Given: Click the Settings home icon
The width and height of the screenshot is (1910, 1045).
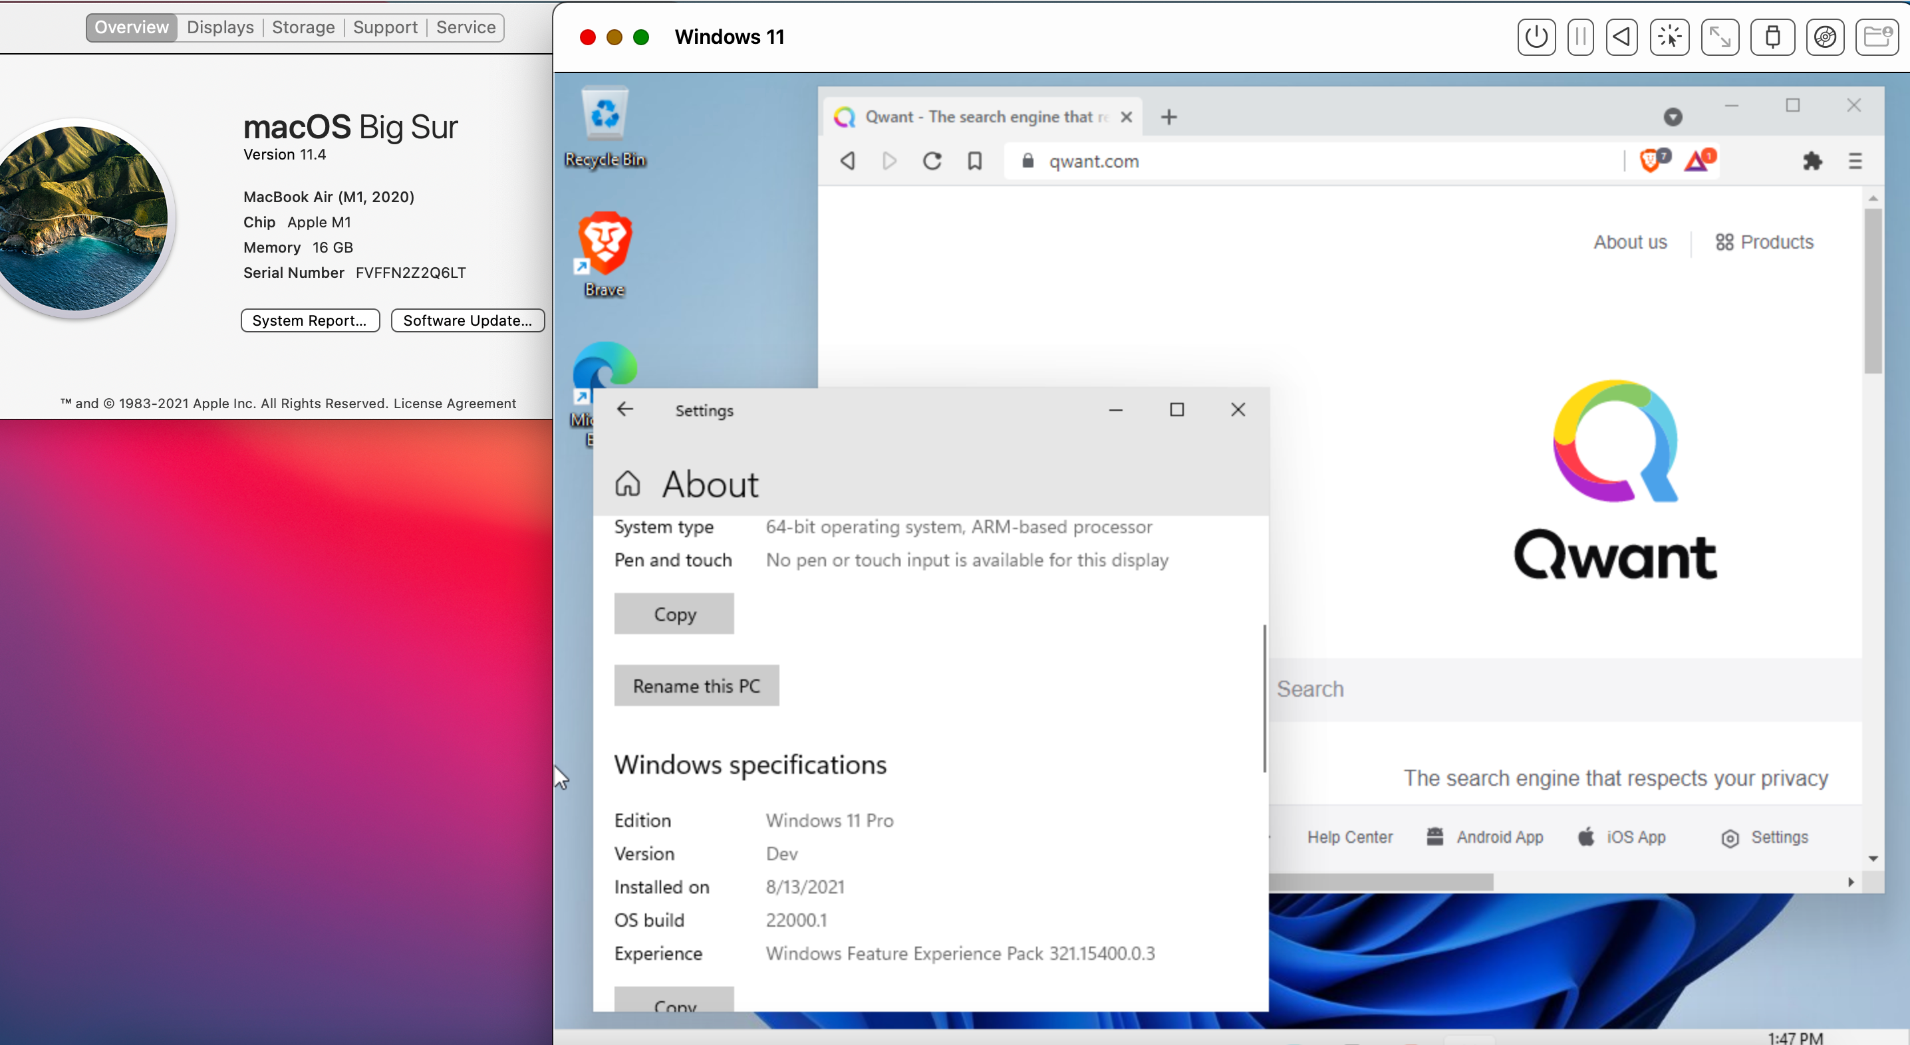Looking at the screenshot, I should pos(627,484).
